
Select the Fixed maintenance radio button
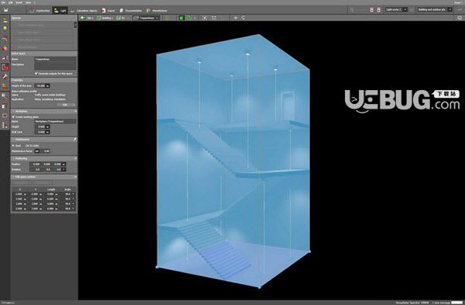[x=13, y=146]
